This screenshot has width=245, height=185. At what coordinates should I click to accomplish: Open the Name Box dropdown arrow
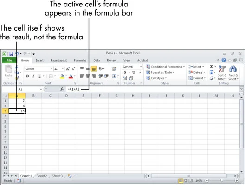(x=41, y=89)
